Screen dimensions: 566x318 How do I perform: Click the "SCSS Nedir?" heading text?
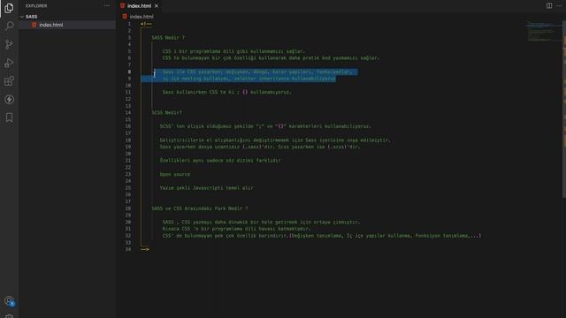click(167, 112)
